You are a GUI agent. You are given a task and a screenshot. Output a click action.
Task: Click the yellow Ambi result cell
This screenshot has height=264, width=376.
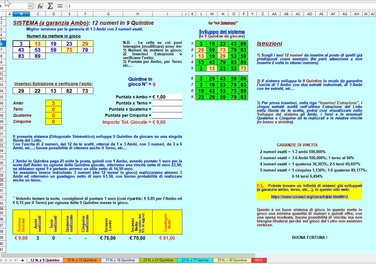[53, 103]
